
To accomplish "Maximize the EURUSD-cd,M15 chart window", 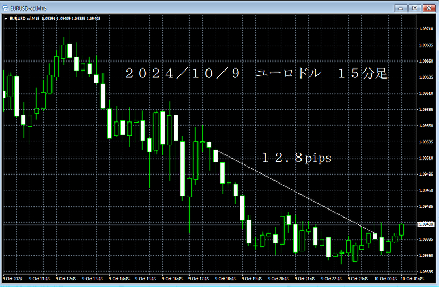I will 415,8.
